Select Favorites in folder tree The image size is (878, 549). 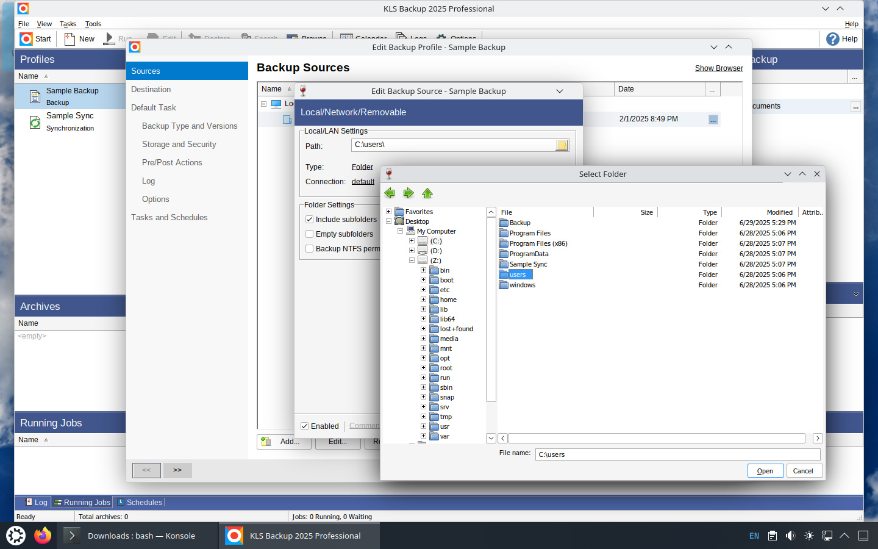419,212
